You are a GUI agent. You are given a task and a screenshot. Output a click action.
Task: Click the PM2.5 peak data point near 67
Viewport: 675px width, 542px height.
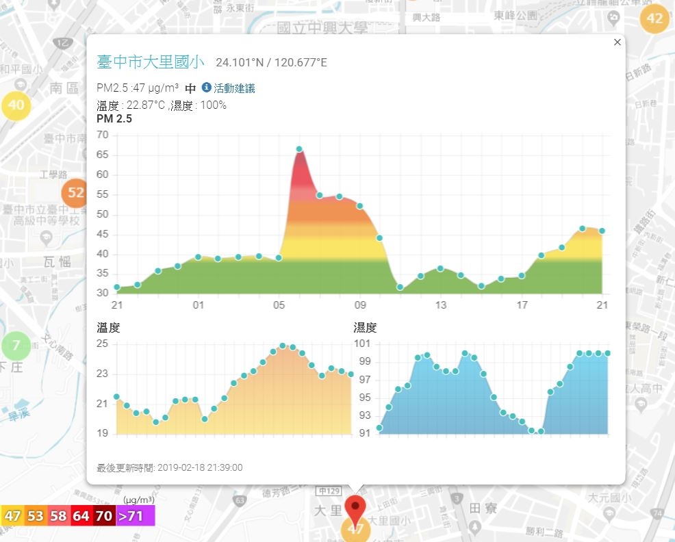click(x=299, y=149)
